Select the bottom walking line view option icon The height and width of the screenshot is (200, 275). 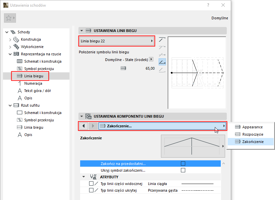[x=162, y=70]
